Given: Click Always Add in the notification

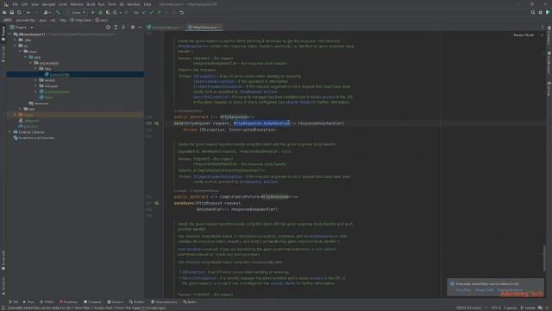Looking at the screenshot, I should pyautogui.click(x=485, y=290).
